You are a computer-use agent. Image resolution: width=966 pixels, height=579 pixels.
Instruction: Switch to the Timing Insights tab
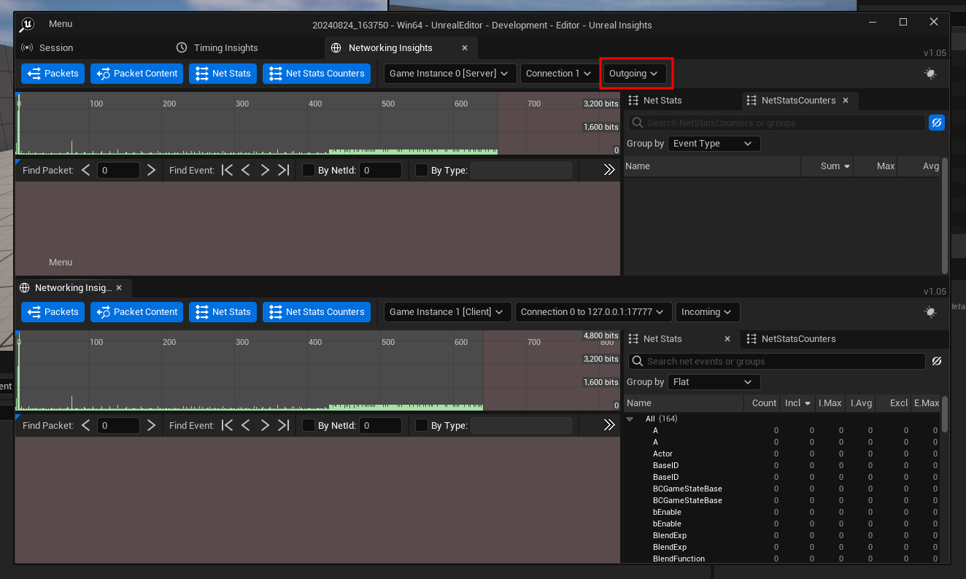pyautogui.click(x=217, y=48)
